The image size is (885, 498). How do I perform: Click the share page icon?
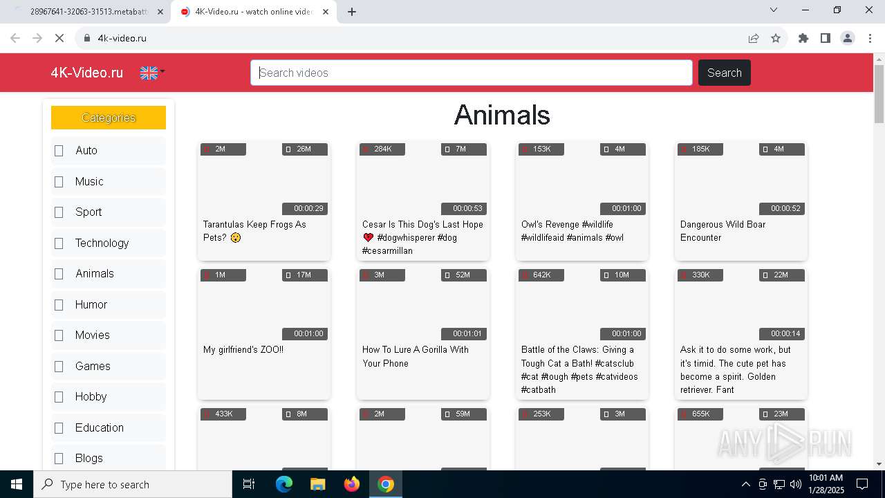[x=754, y=38]
